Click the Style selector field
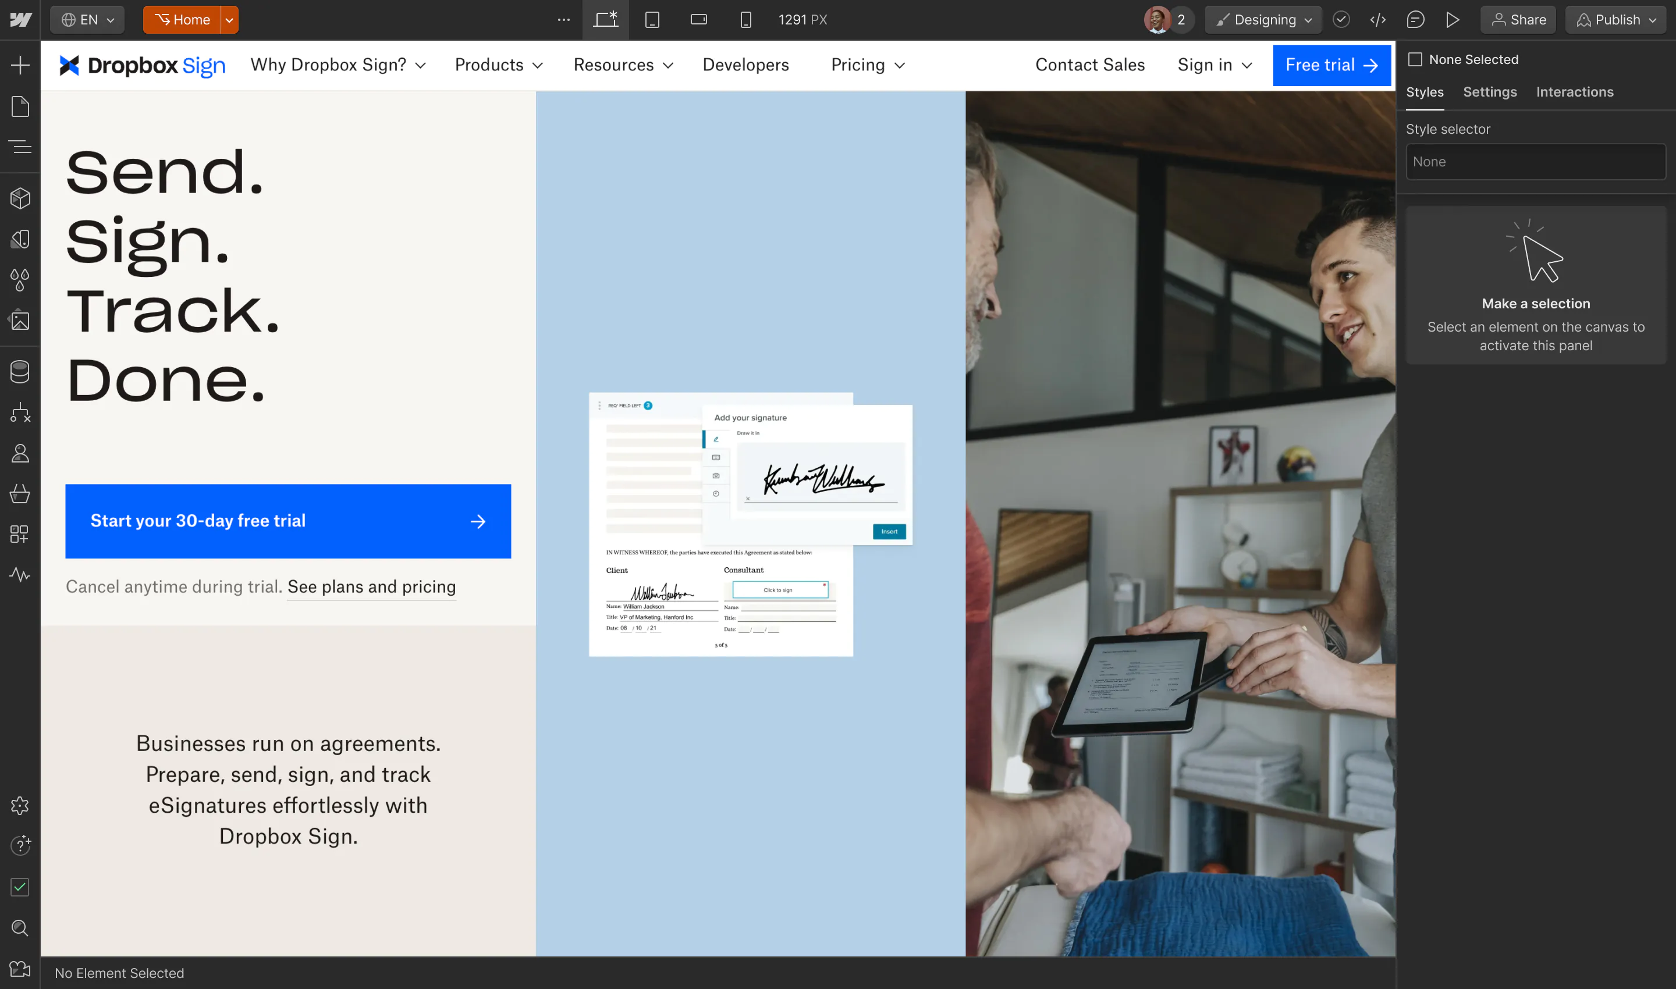Image resolution: width=1676 pixels, height=989 pixels. pyautogui.click(x=1535, y=162)
